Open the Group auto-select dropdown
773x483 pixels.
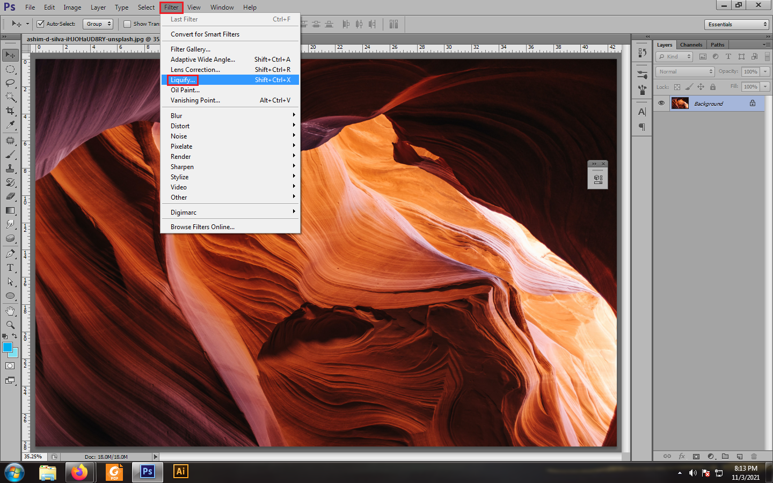pyautogui.click(x=98, y=24)
